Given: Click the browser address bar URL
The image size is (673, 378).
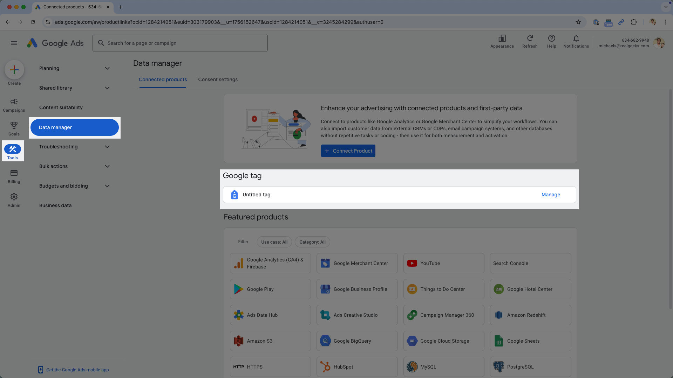Looking at the screenshot, I should (219, 22).
